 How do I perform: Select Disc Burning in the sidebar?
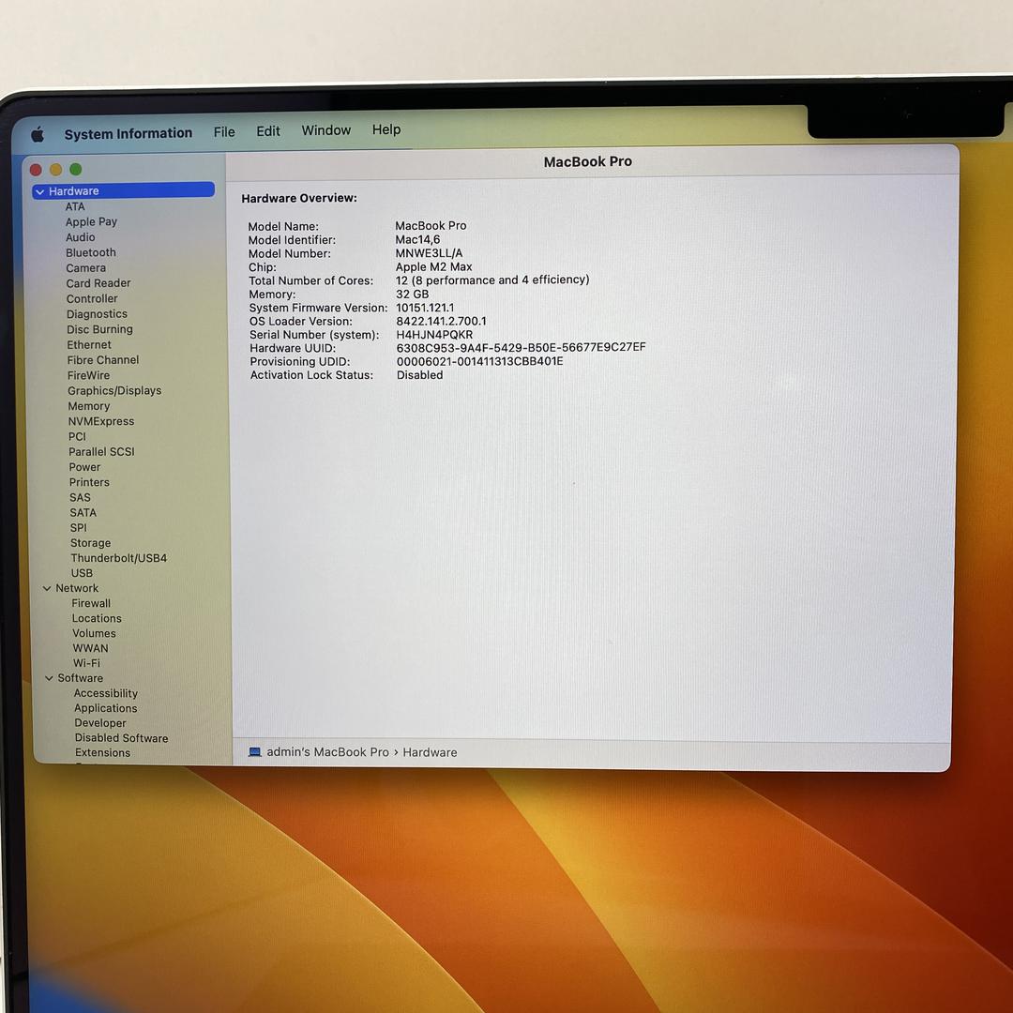(x=99, y=329)
